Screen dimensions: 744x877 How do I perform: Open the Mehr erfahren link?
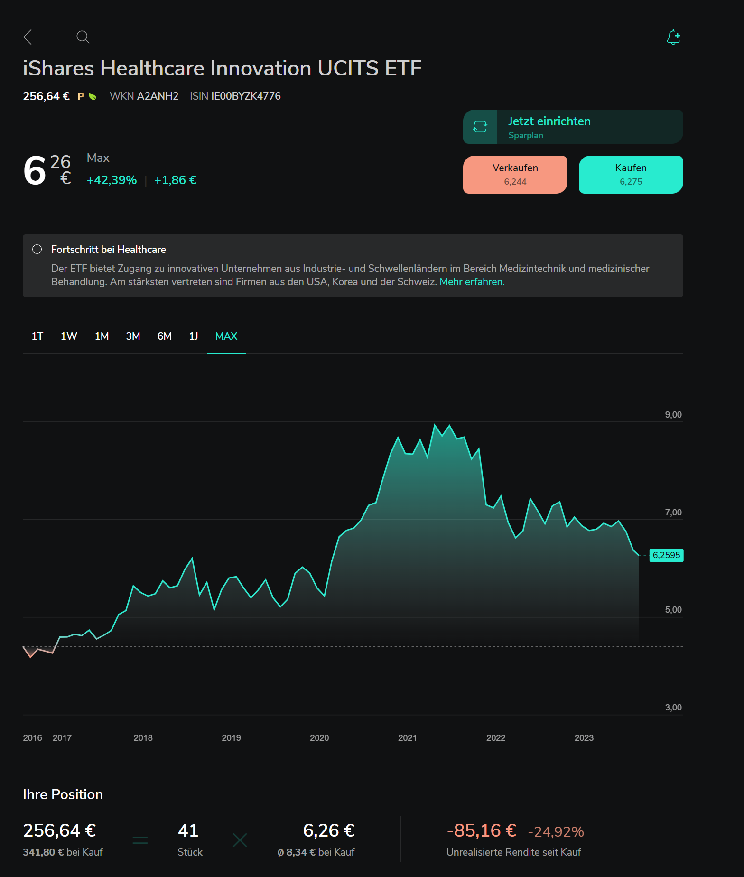(472, 282)
